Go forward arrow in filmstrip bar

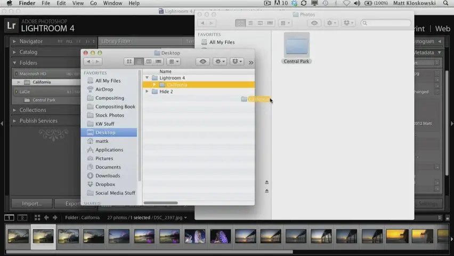coord(55,218)
